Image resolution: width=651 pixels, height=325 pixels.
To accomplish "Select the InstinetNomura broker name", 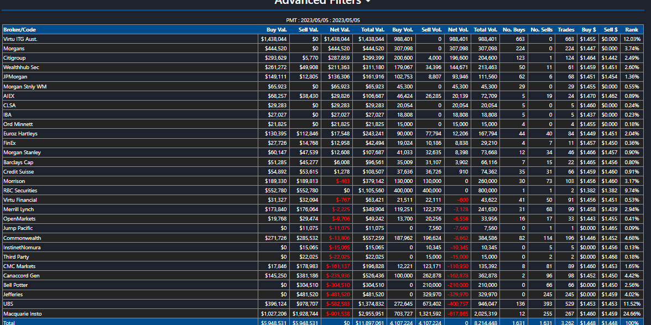I will 22,248.
